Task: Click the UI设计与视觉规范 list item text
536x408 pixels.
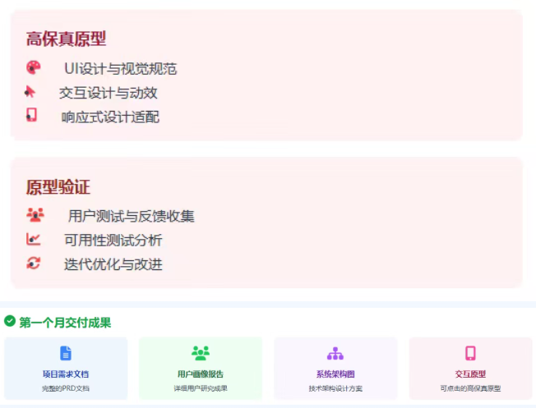Action: tap(120, 69)
